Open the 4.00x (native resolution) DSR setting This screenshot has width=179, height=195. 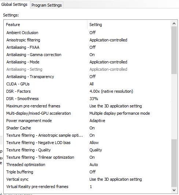point(111,91)
